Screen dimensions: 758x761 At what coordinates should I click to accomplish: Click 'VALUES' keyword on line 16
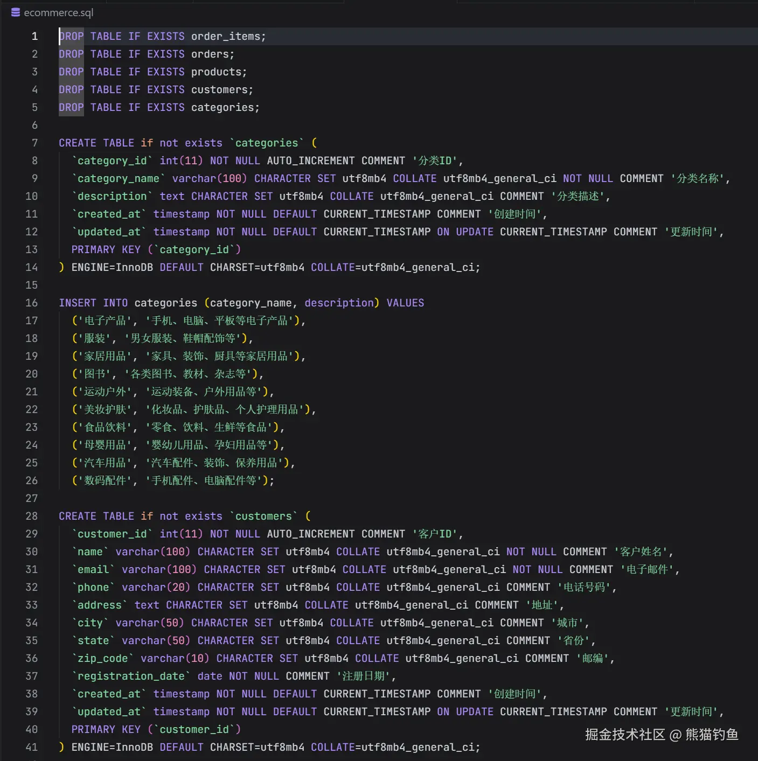tap(405, 303)
